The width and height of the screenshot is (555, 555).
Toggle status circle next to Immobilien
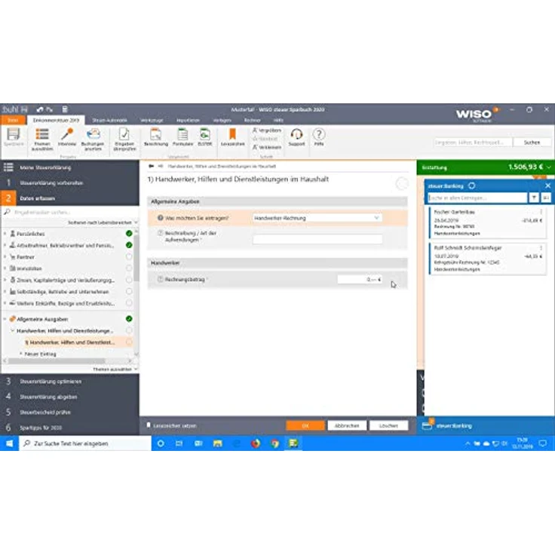[129, 268]
